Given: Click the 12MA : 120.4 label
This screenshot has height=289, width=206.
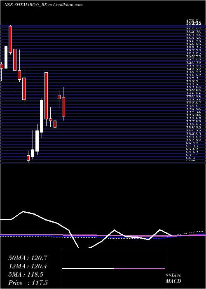Looking at the screenshot, I should click(x=28, y=266).
